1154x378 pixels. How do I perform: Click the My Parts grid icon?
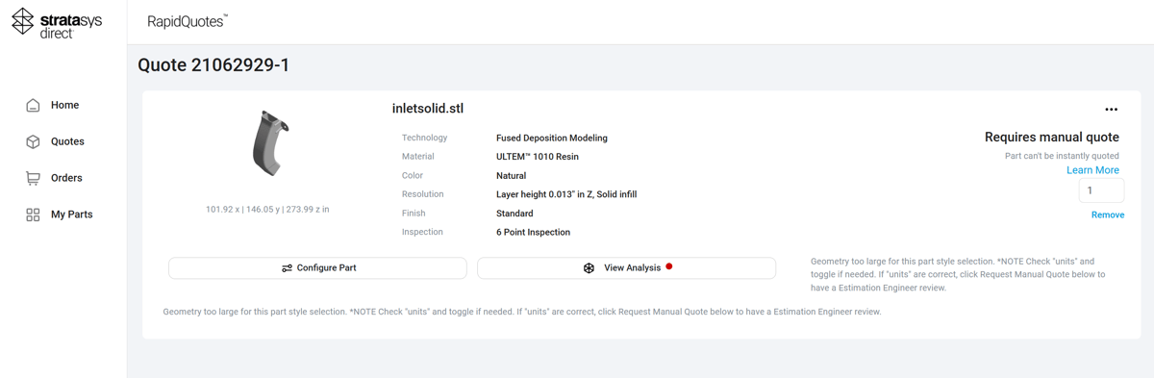(33, 214)
